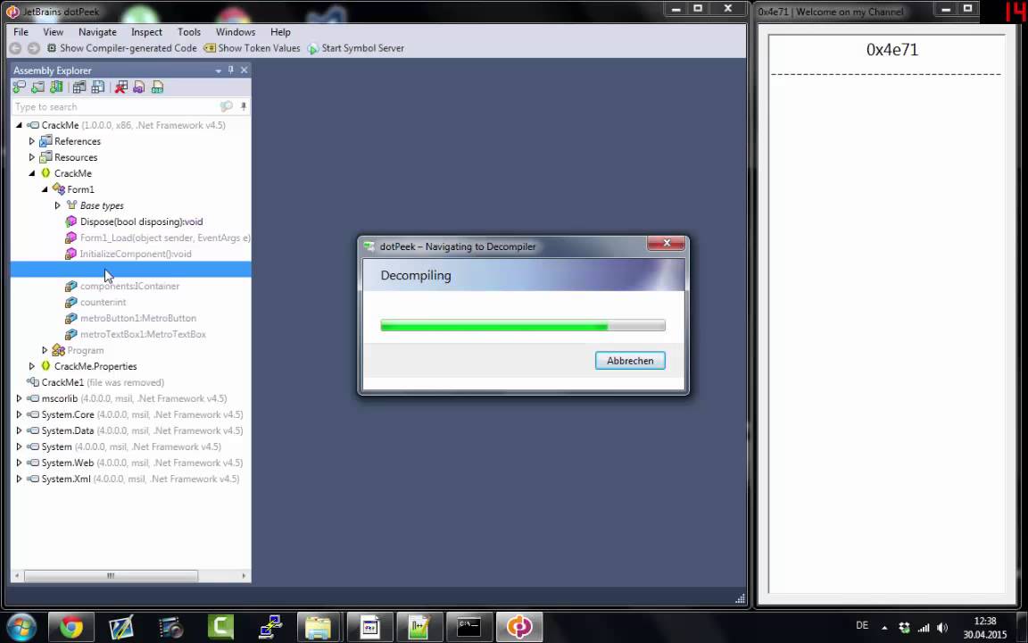Collapse the CrackMe namespace node

point(31,173)
